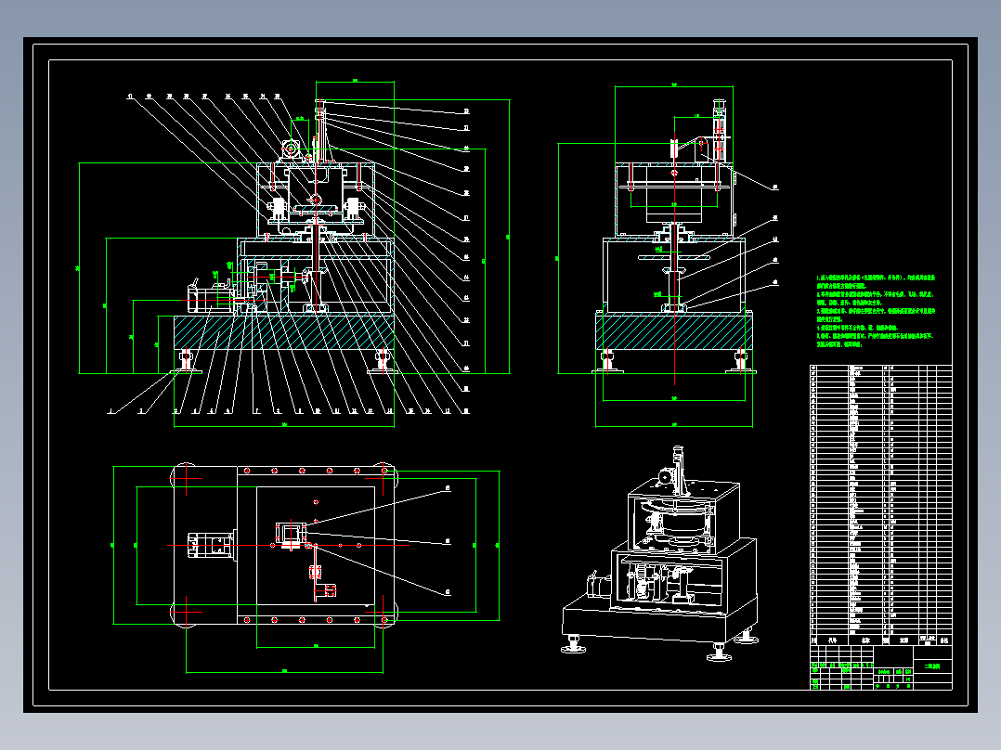
Task: Click the red square fixture in plan view center
Action: point(292,535)
